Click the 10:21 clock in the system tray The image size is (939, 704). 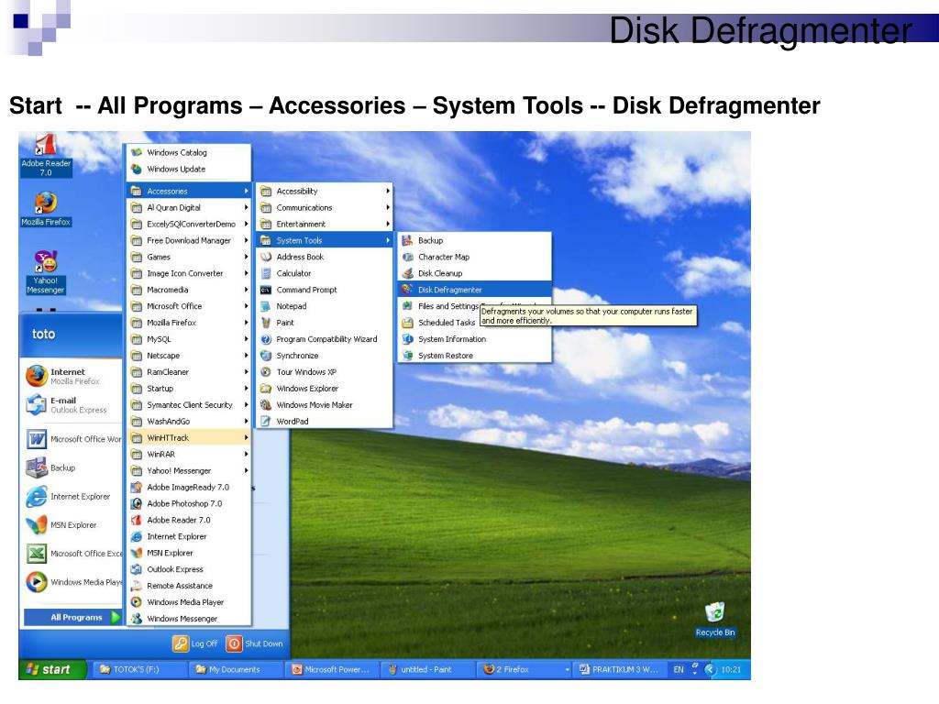coord(731,669)
